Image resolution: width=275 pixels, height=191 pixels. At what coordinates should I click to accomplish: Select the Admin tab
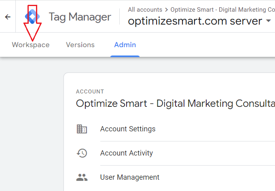click(x=125, y=45)
